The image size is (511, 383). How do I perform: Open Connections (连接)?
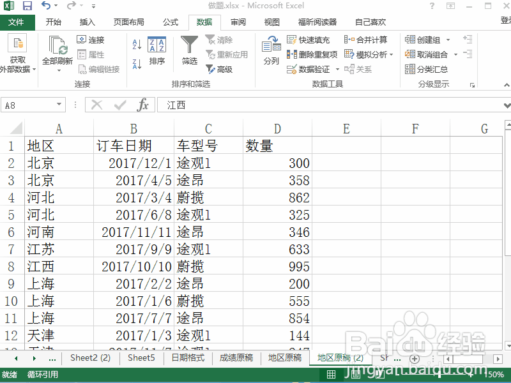(91, 40)
